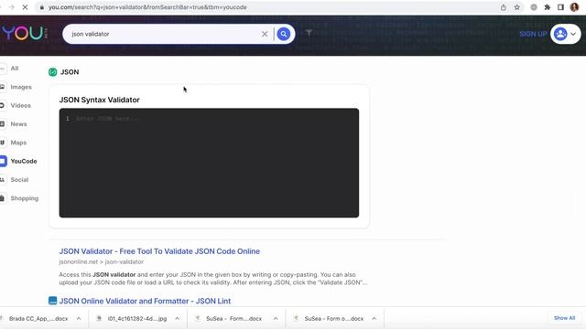586x329 pixels.
Task: Stop loading the page in browser toolbar
Action: pyautogui.click(x=25, y=7)
